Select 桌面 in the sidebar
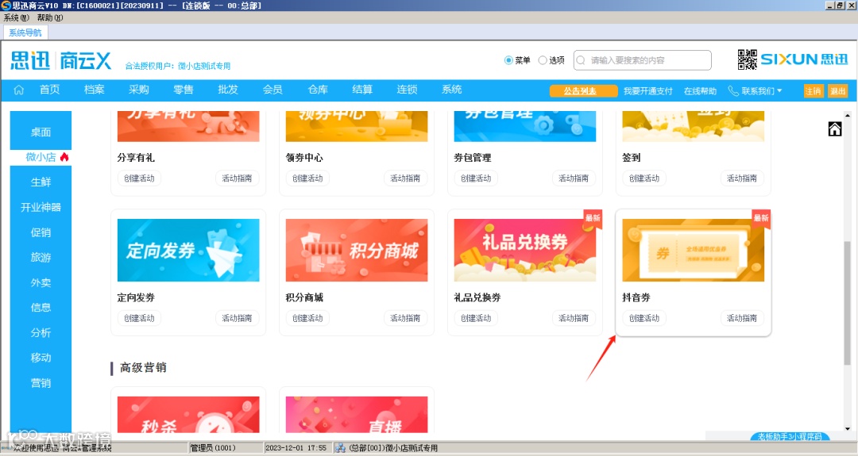 point(41,132)
